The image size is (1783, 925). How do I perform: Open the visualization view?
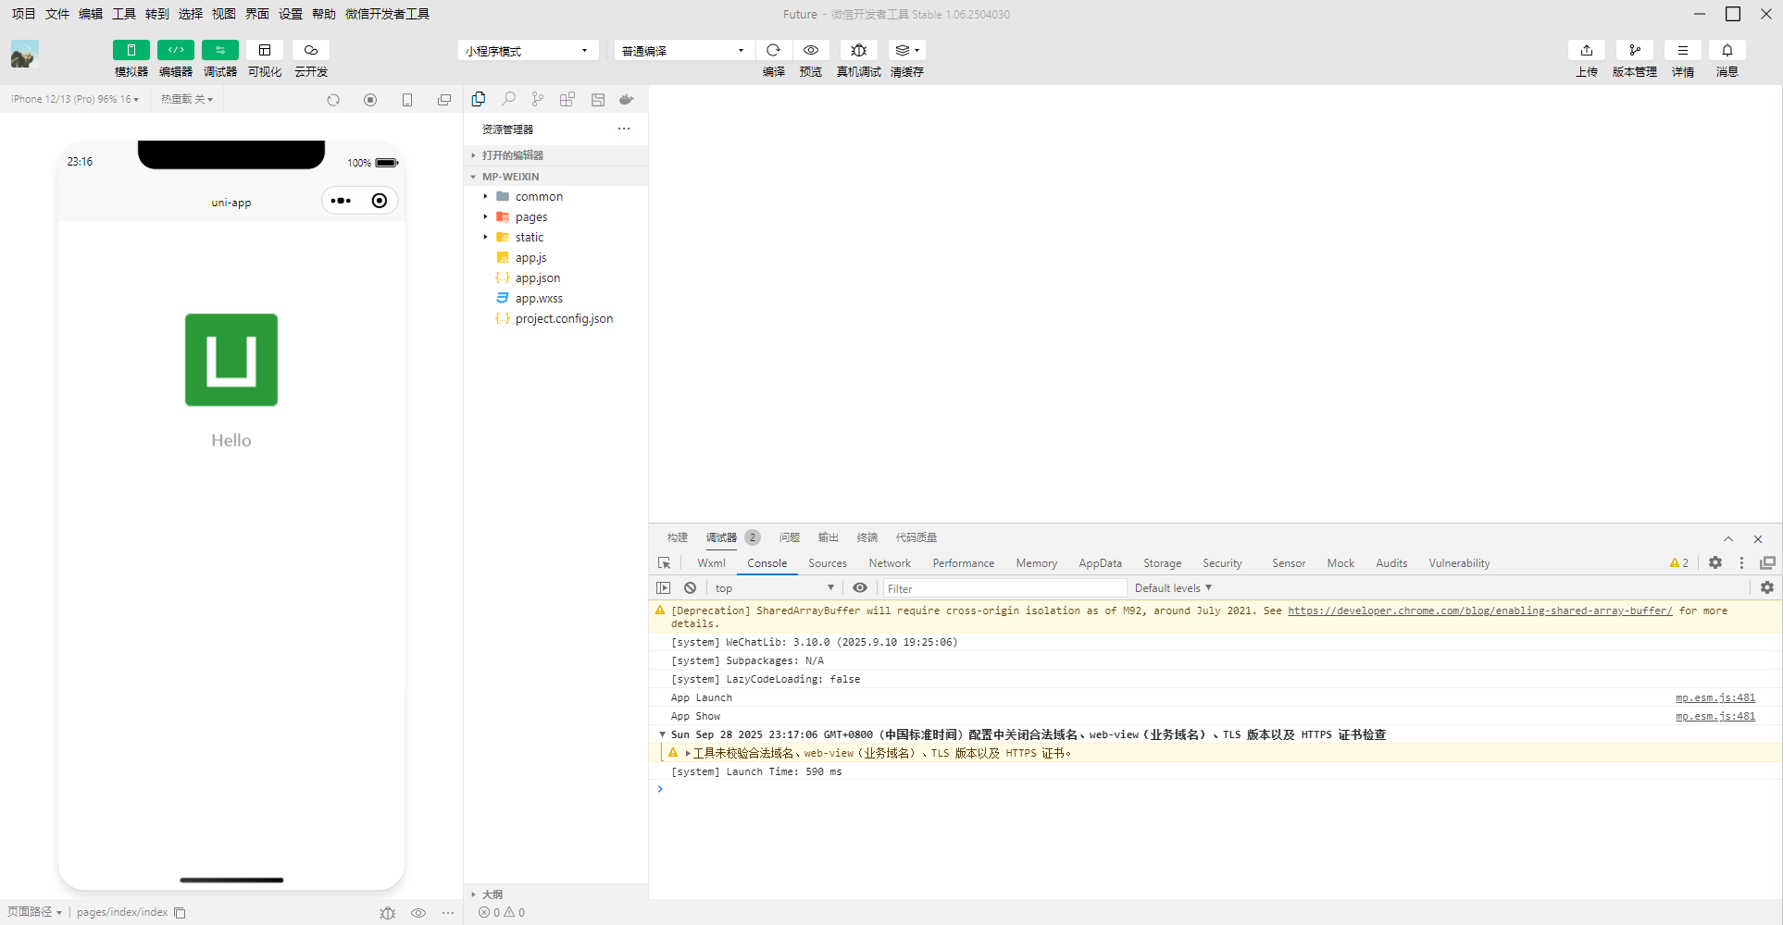[x=265, y=50]
